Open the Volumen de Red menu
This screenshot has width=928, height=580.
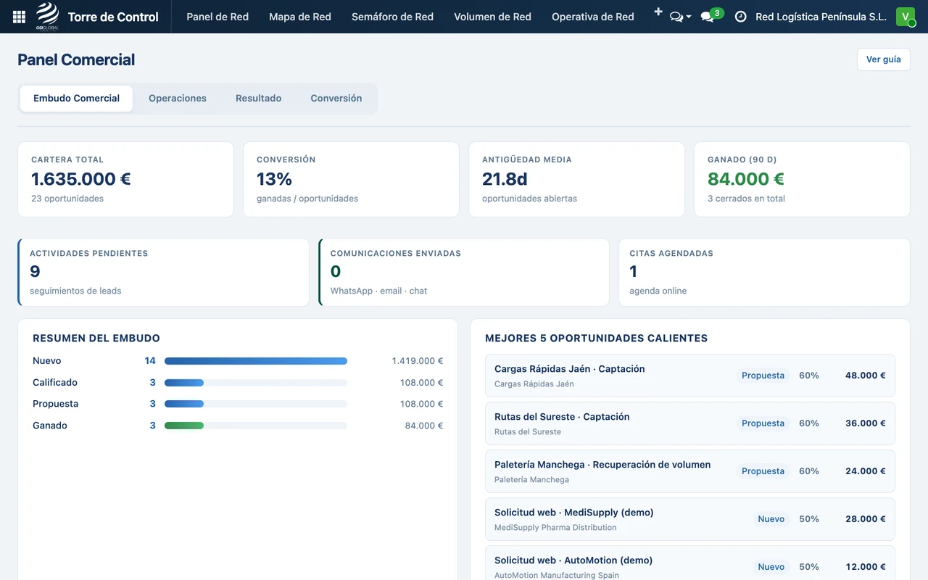[492, 17]
